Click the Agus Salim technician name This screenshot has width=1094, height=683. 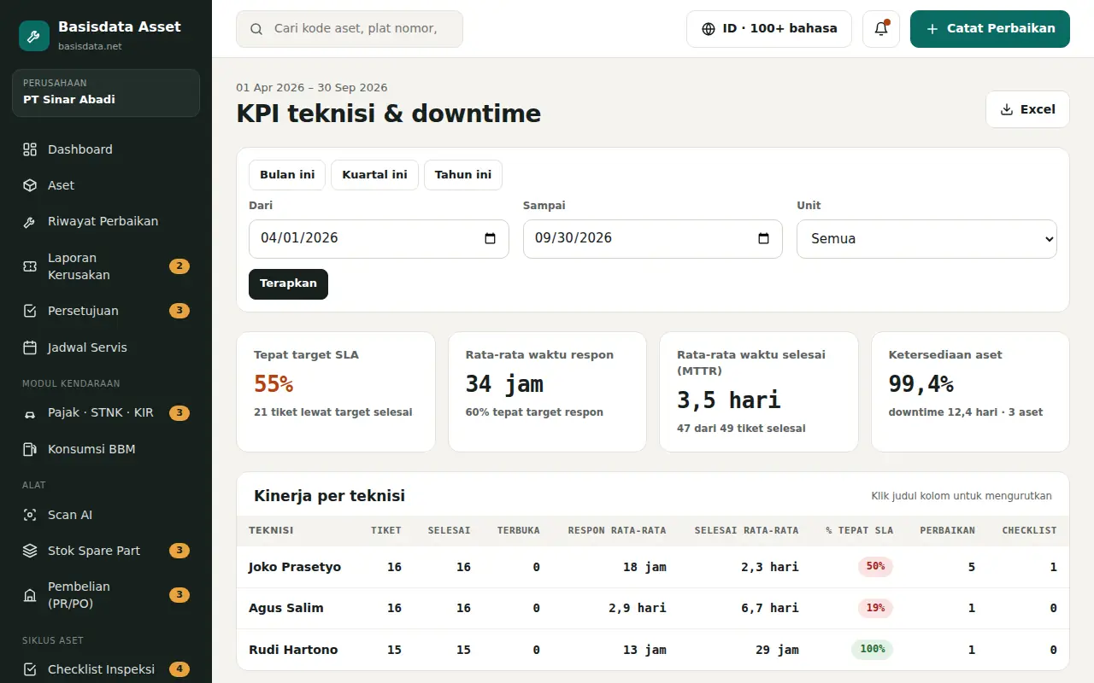[x=286, y=609]
